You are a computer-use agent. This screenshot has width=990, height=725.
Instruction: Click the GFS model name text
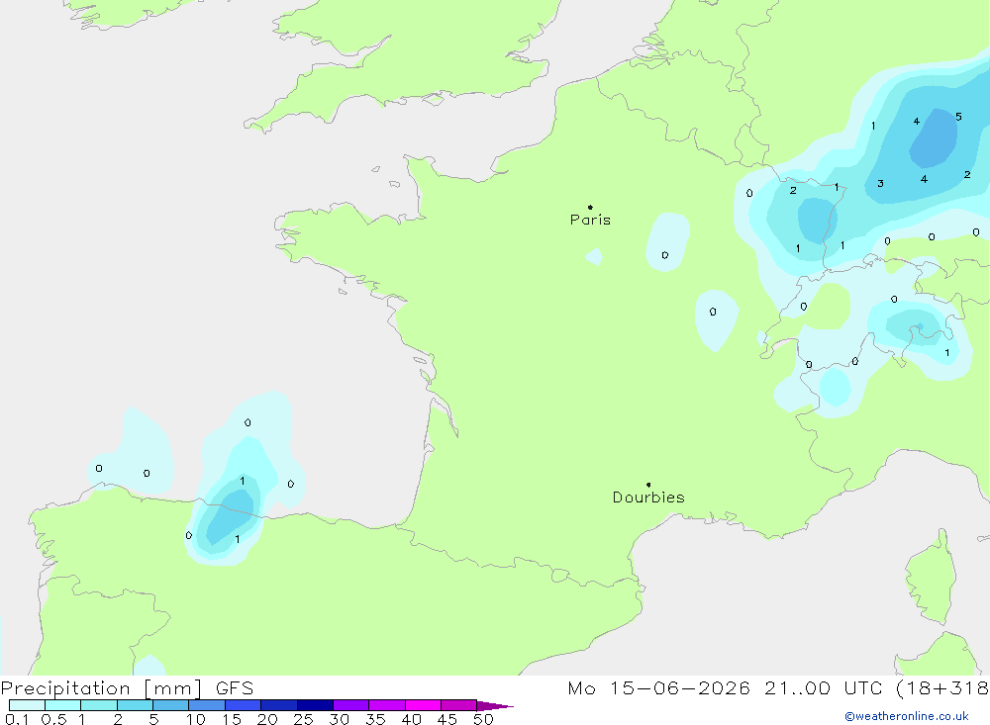[x=235, y=688]
